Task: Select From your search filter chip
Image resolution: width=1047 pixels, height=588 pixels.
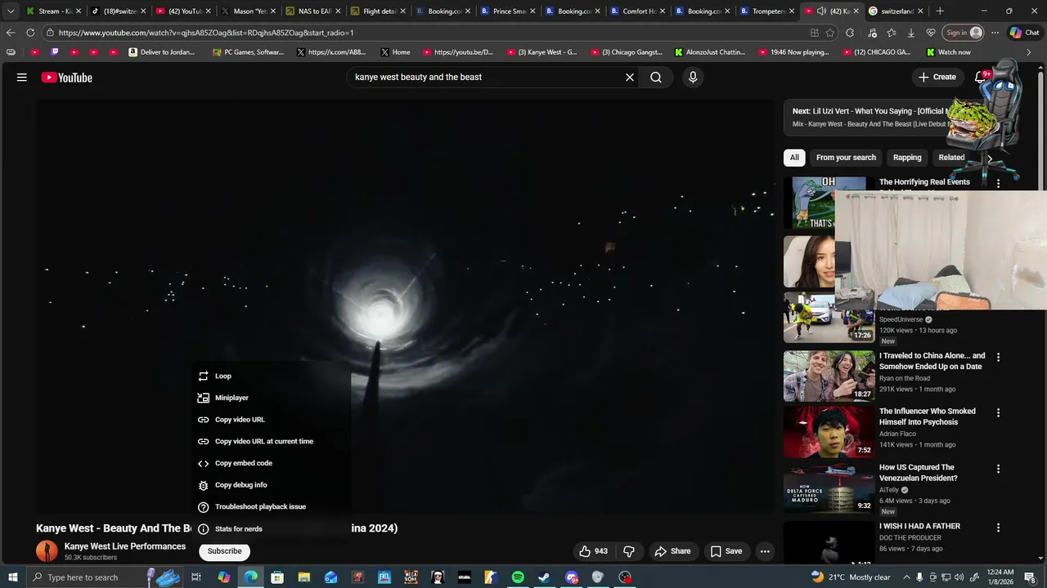Action: (846, 158)
